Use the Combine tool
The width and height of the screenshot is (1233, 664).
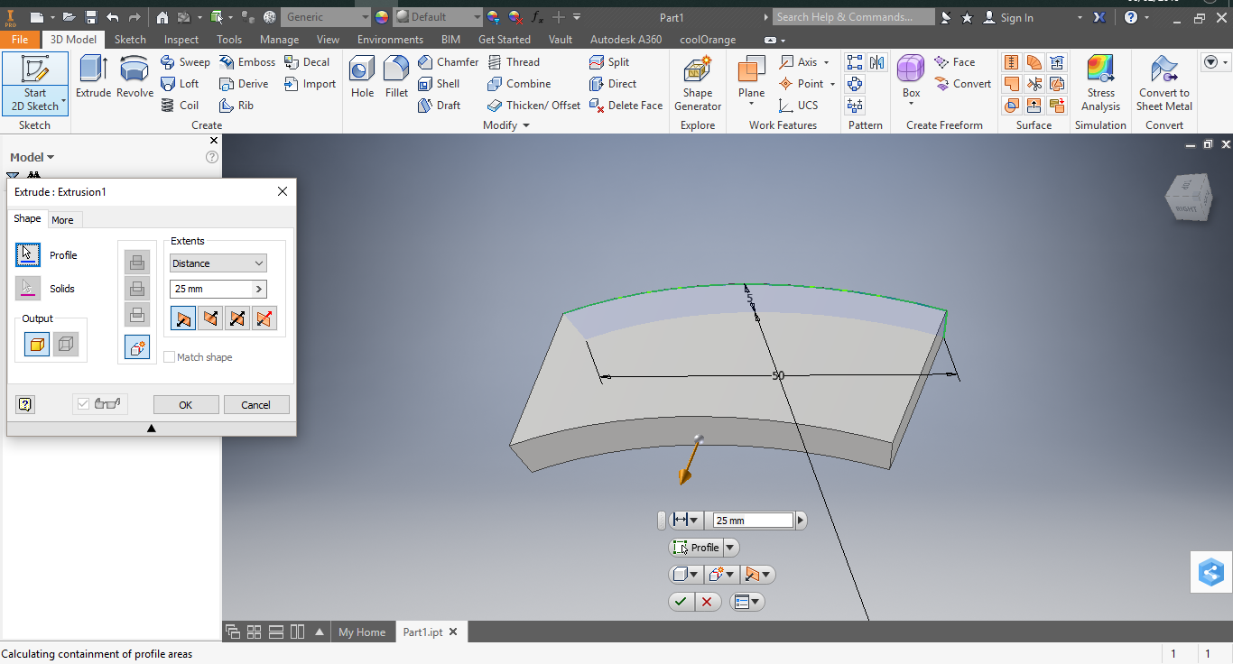pos(518,84)
